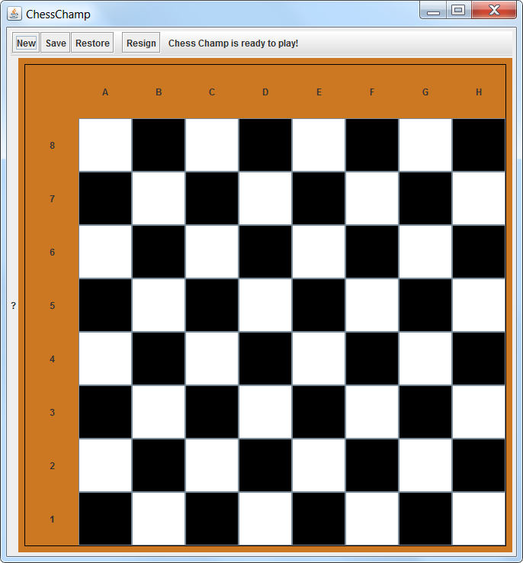Select square B1 on the board
The height and width of the screenshot is (563, 523).
click(x=159, y=519)
